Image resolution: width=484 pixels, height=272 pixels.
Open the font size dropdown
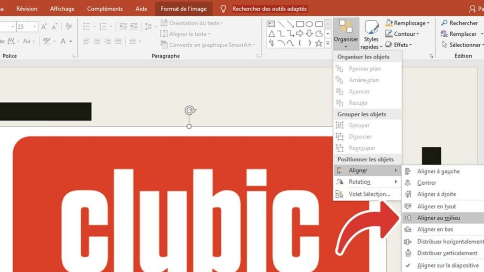pos(35,27)
